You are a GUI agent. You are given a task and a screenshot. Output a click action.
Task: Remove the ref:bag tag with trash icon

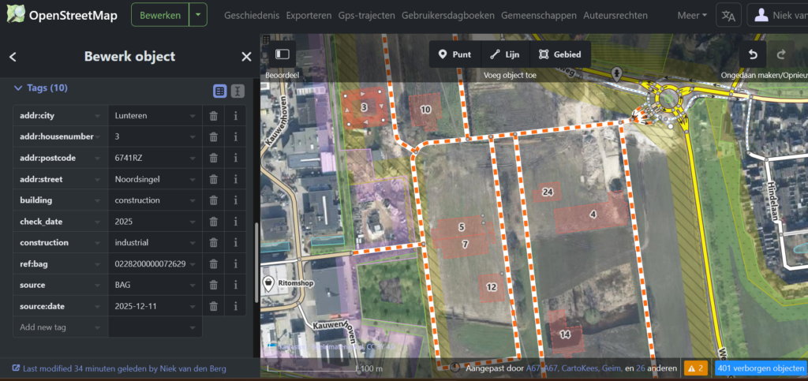(213, 264)
